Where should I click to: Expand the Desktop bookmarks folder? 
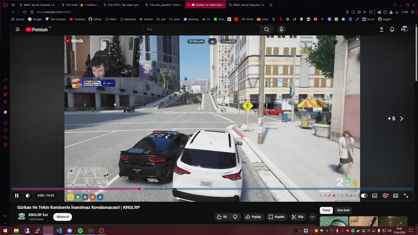coord(191,19)
